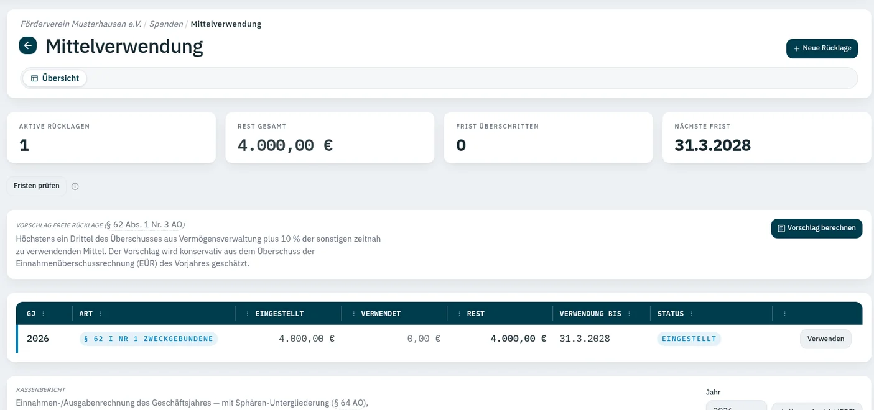The image size is (874, 410).
Task: Sort by the STATUS column header
Action: (x=671, y=314)
